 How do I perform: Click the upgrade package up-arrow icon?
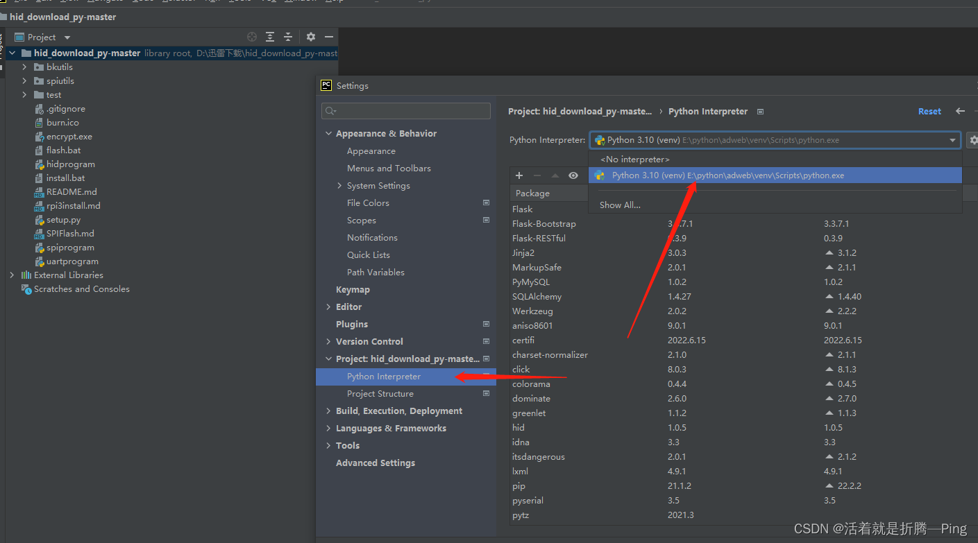tap(555, 175)
